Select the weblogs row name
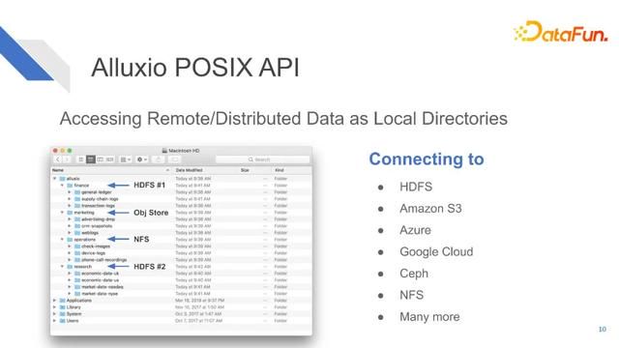The image size is (619, 348). pos(90,233)
